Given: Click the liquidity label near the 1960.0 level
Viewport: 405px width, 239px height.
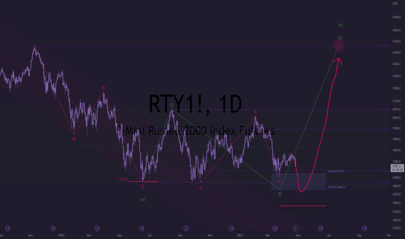Looking at the screenshot, I should 384,129.
